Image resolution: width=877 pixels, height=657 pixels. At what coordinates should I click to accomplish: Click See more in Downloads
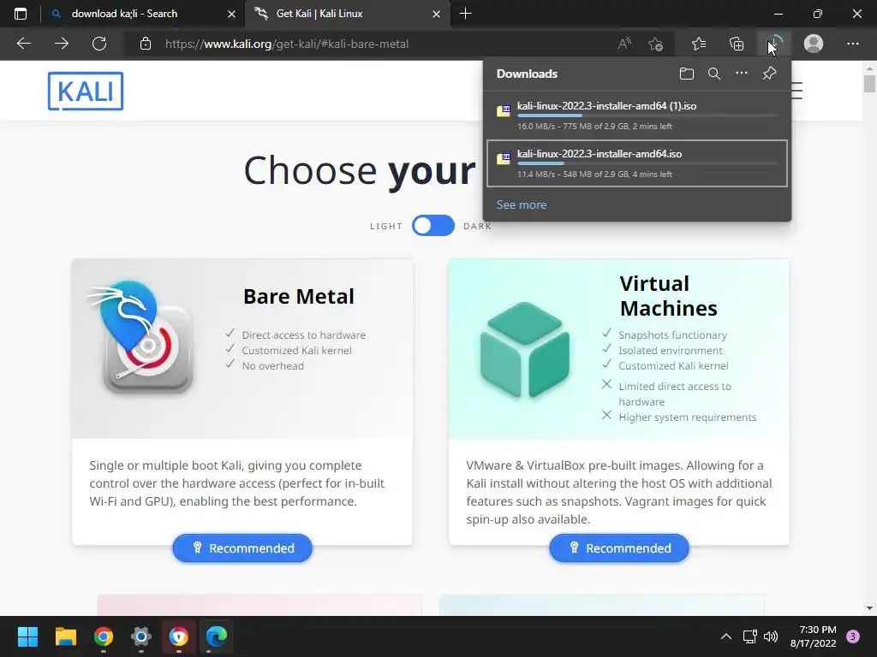coord(522,204)
